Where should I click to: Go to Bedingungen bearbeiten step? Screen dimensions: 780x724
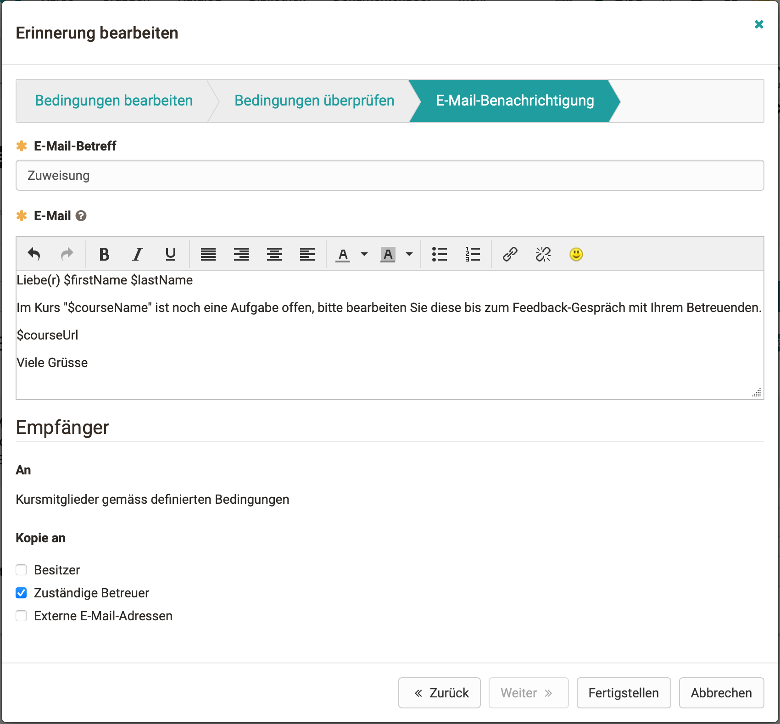pos(114,100)
